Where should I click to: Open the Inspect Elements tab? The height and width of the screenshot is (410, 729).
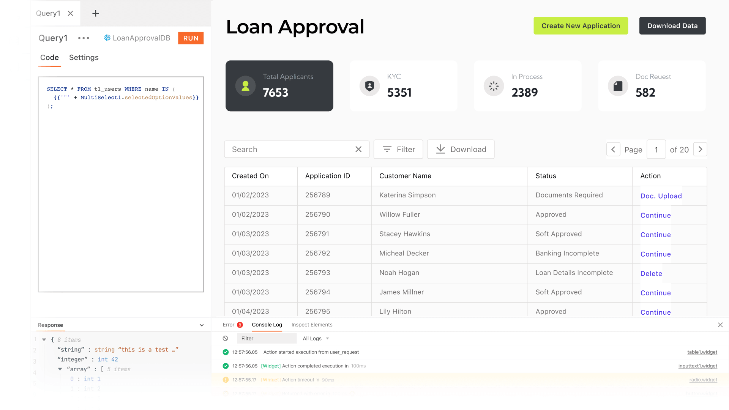pos(312,325)
